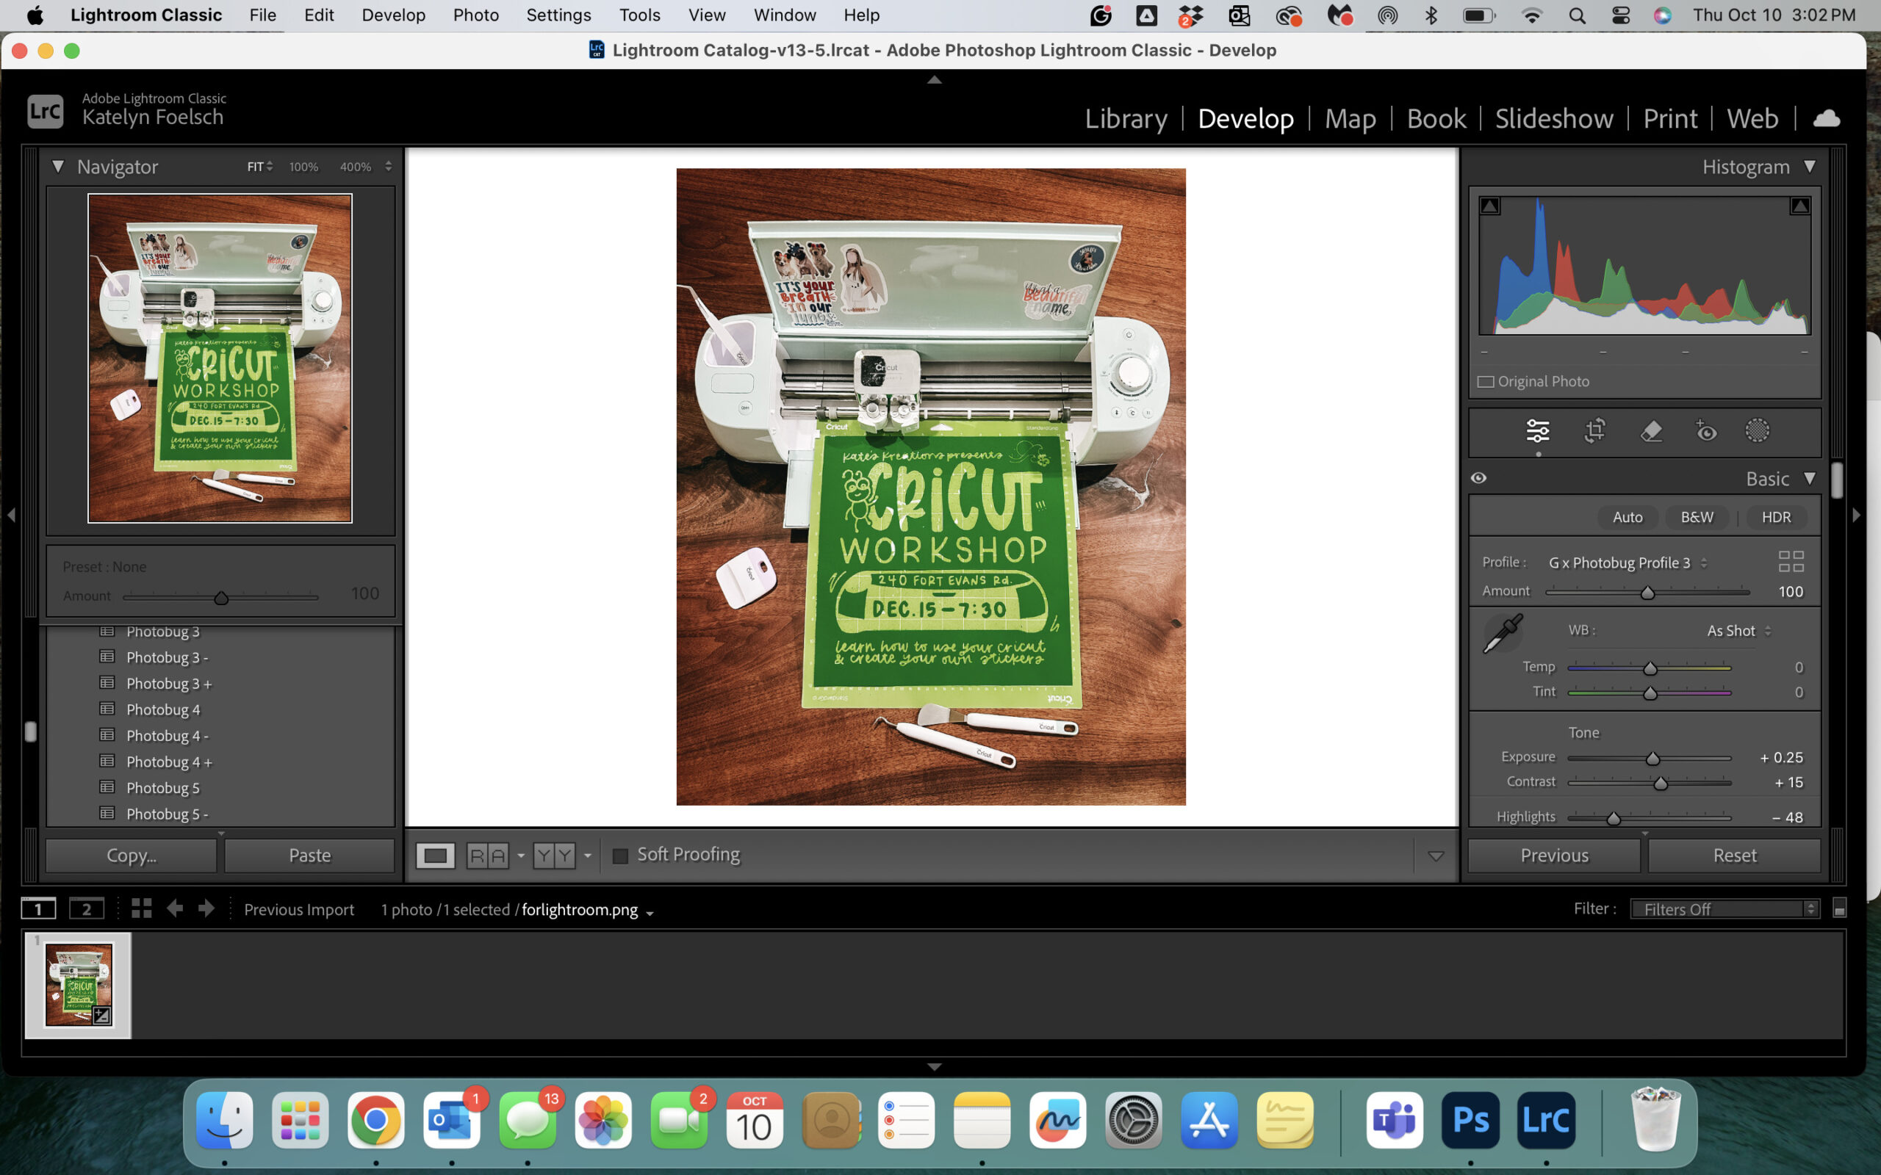Switch to Grid view in filmstrip bar

pyautogui.click(x=140, y=908)
